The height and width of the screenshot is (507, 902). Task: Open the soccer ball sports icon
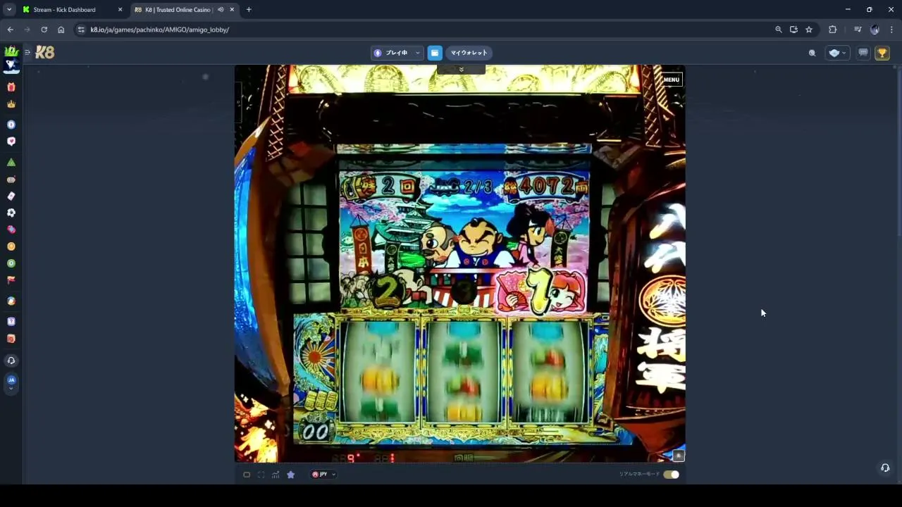(x=11, y=213)
